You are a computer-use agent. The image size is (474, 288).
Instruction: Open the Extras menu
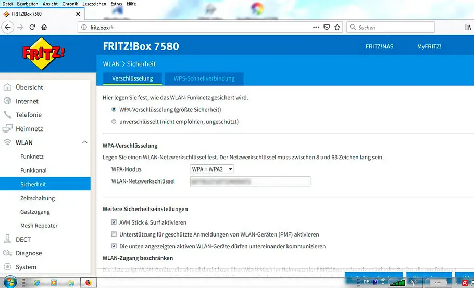(x=116, y=4)
